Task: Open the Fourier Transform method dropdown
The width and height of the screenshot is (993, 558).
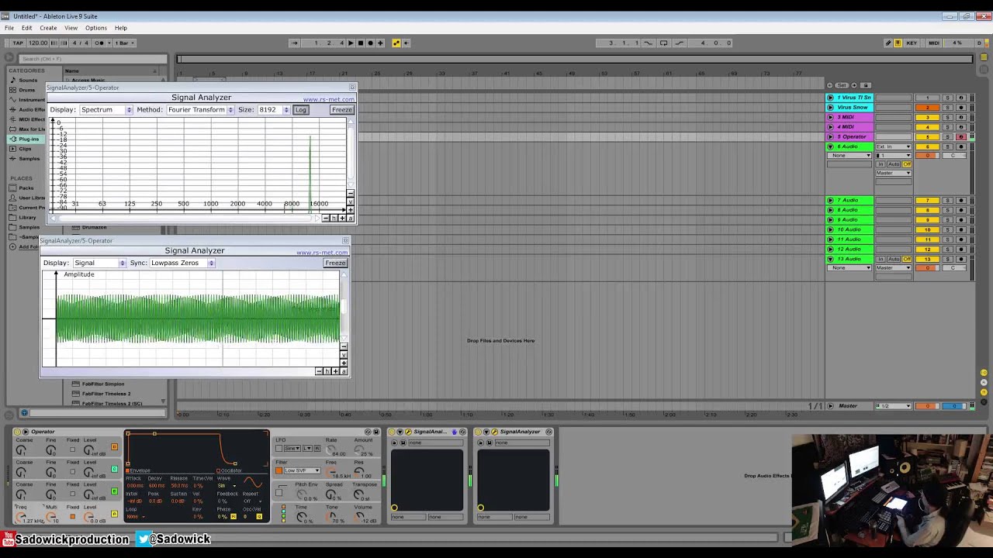Action: tap(200, 110)
